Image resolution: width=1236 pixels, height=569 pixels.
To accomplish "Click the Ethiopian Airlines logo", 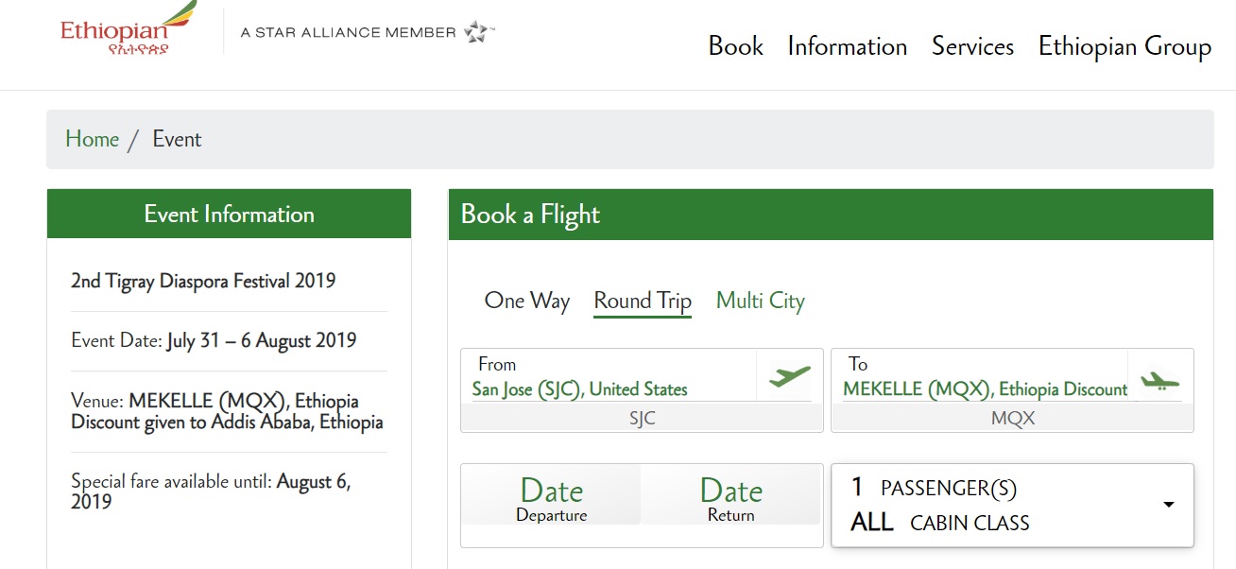I will (128, 30).
